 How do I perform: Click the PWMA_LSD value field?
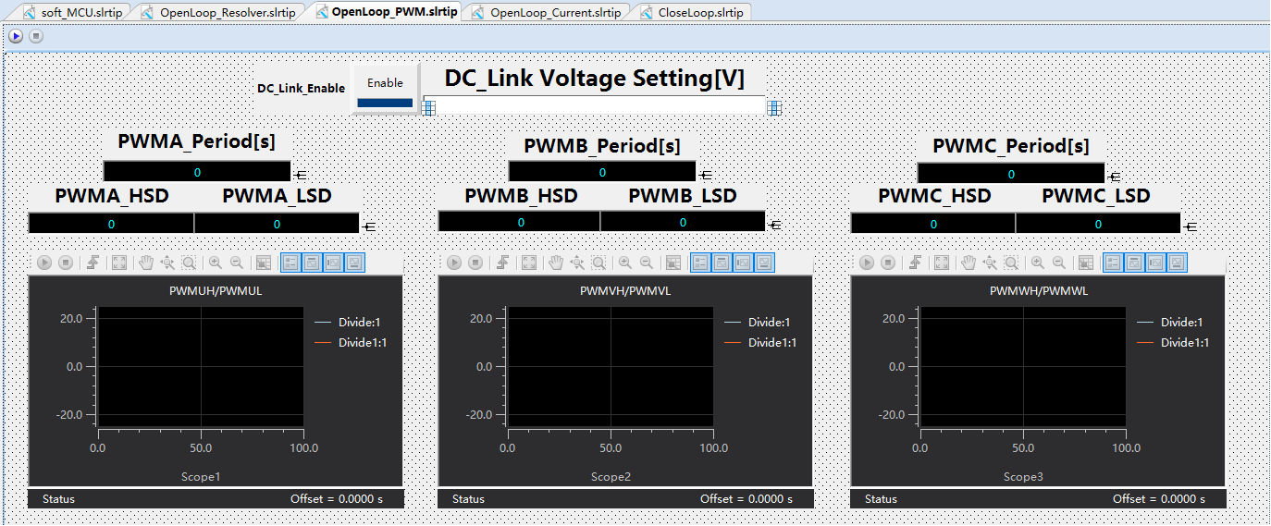point(277,223)
